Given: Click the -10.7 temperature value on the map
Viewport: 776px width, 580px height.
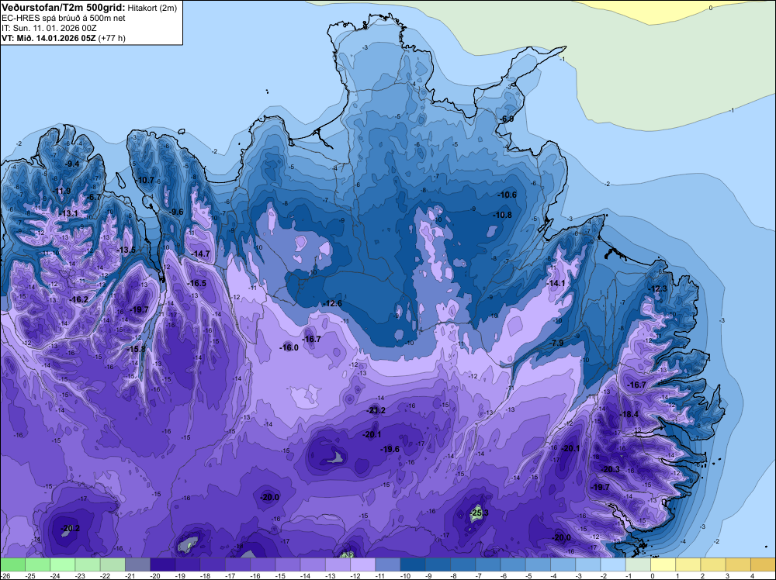Looking at the screenshot, I should pos(146,181).
